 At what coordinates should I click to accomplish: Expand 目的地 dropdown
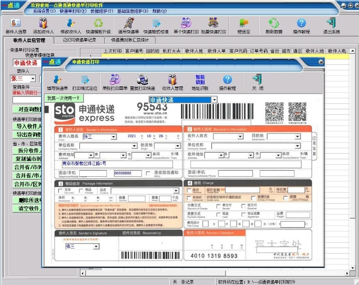pos(297,136)
